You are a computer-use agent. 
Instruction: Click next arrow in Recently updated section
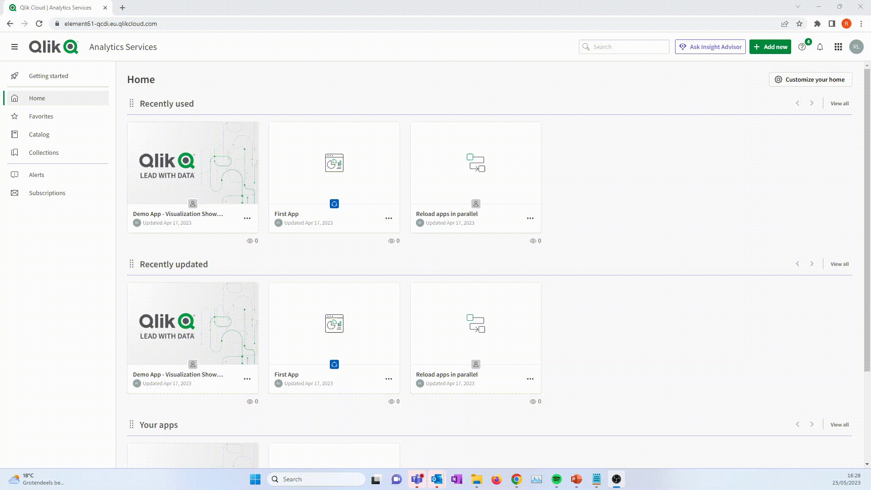pyautogui.click(x=812, y=264)
